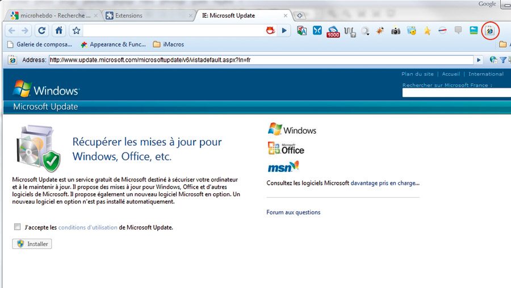
Task: Click the red-and-blue striped circle extension
Action: (442, 31)
